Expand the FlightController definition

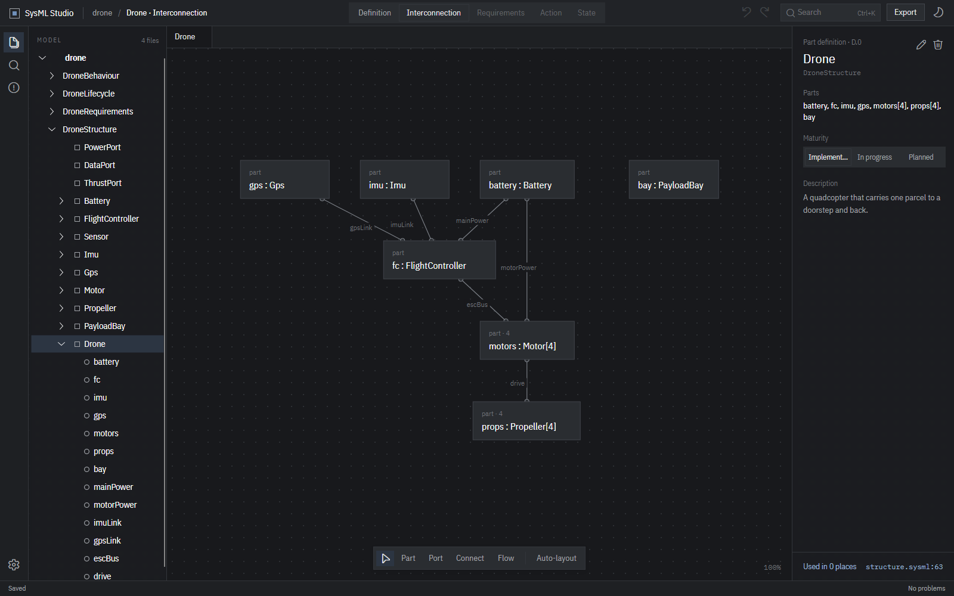click(x=61, y=219)
